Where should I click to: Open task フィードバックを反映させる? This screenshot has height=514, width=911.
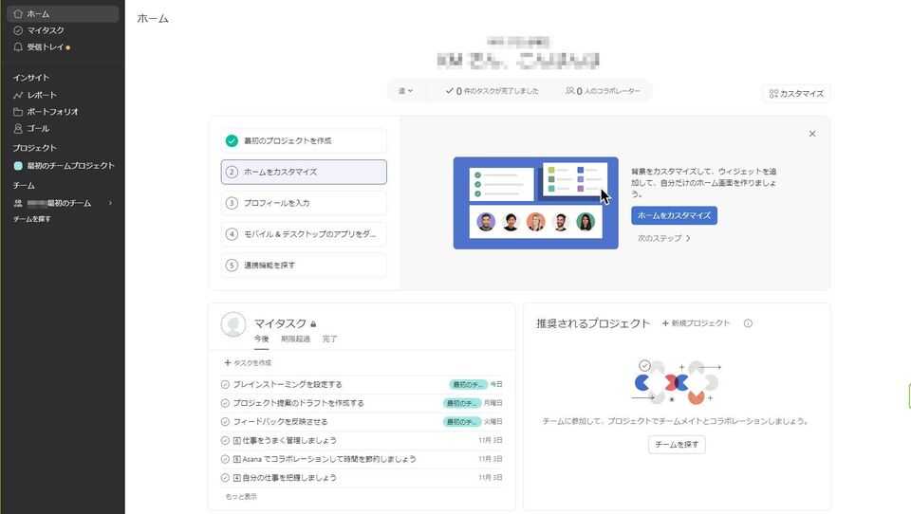click(x=281, y=422)
